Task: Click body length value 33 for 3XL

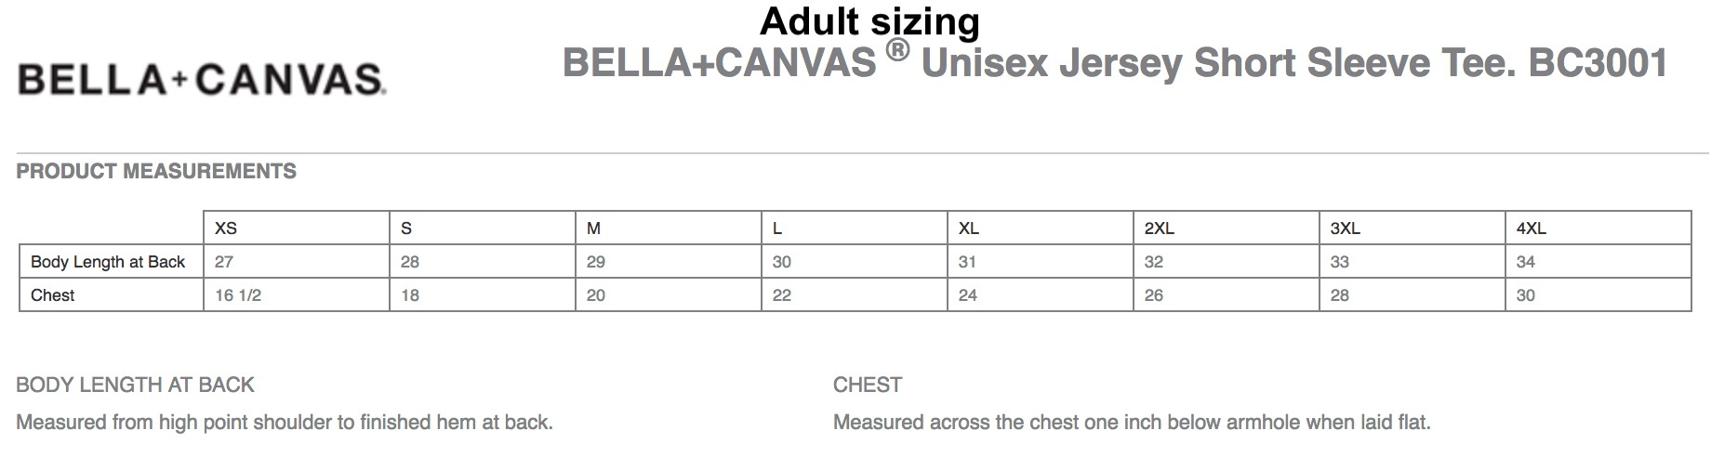Action: point(1340,262)
